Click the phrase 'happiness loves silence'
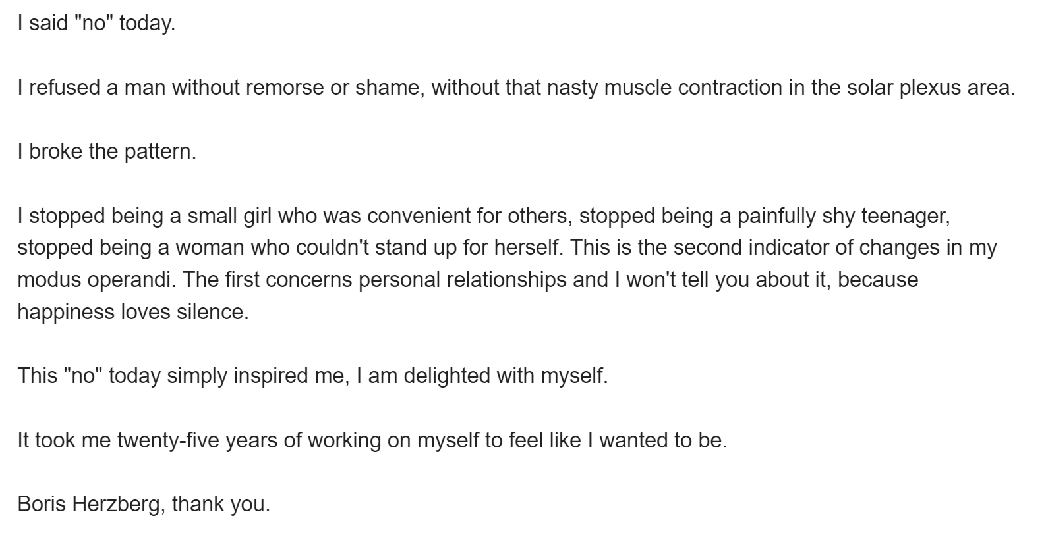Image resolution: width=1044 pixels, height=535 pixels. (x=132, y=311)
